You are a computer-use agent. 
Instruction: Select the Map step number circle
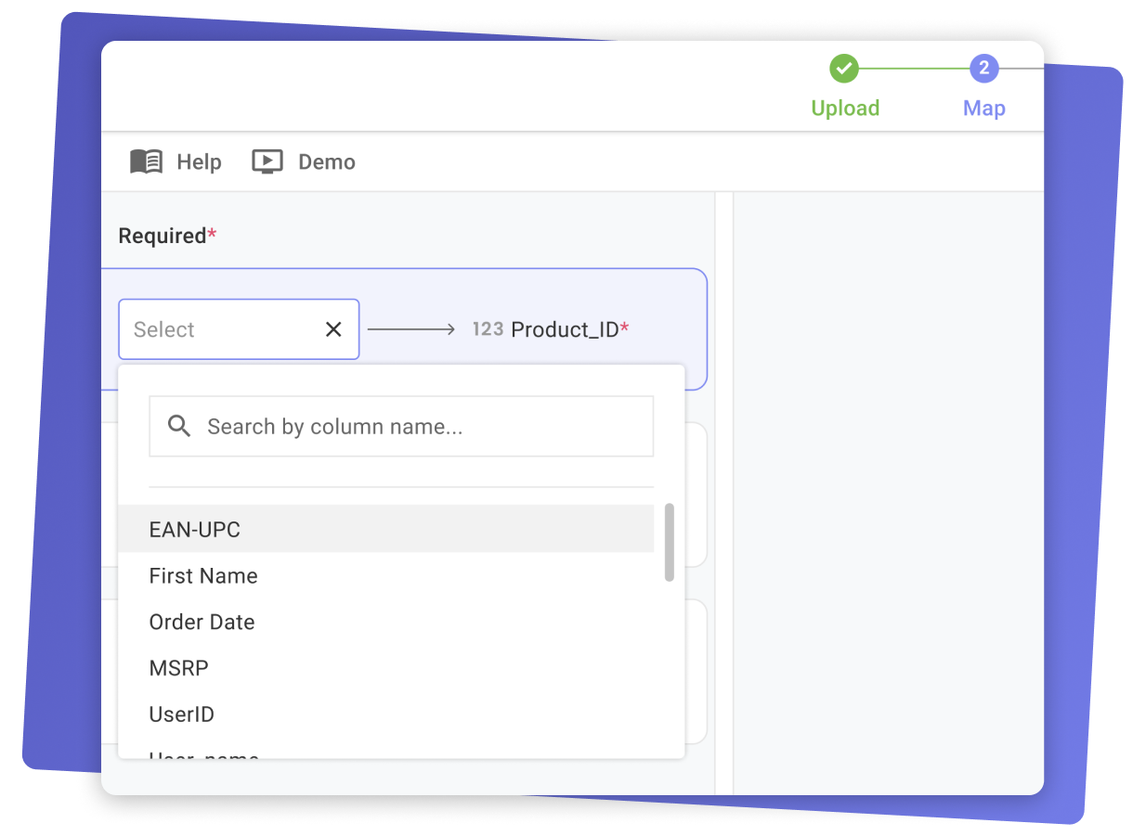point(983,68)
